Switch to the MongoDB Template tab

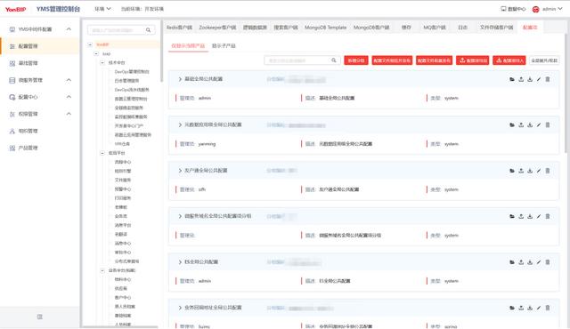pyautogui.click(x=325, y=28)
